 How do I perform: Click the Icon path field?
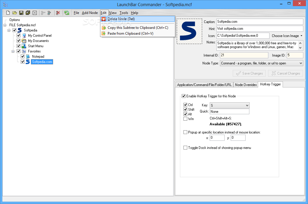(x=243, y=36)
